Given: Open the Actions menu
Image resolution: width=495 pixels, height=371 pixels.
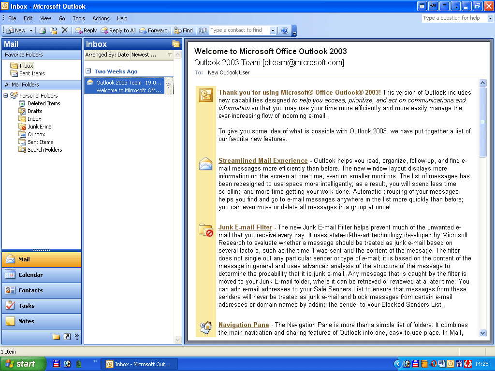Looking at the screenshot, I should (101, 18).
